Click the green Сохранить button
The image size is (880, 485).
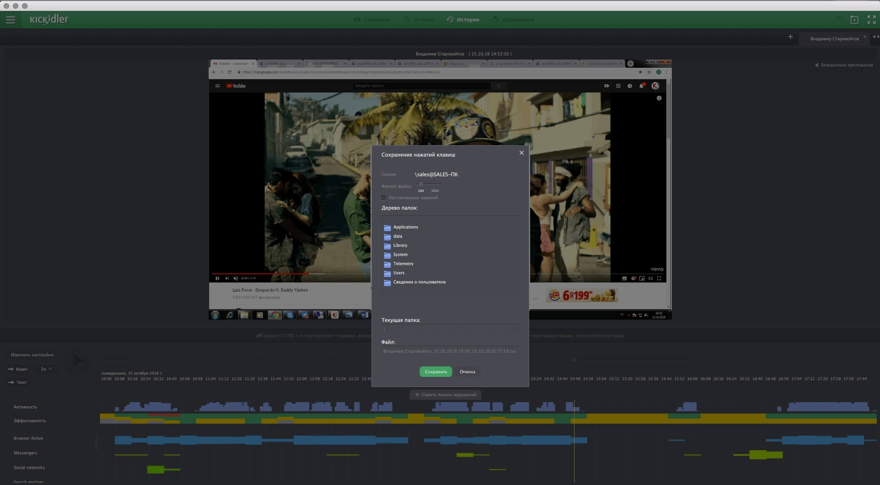pos(436,372)
